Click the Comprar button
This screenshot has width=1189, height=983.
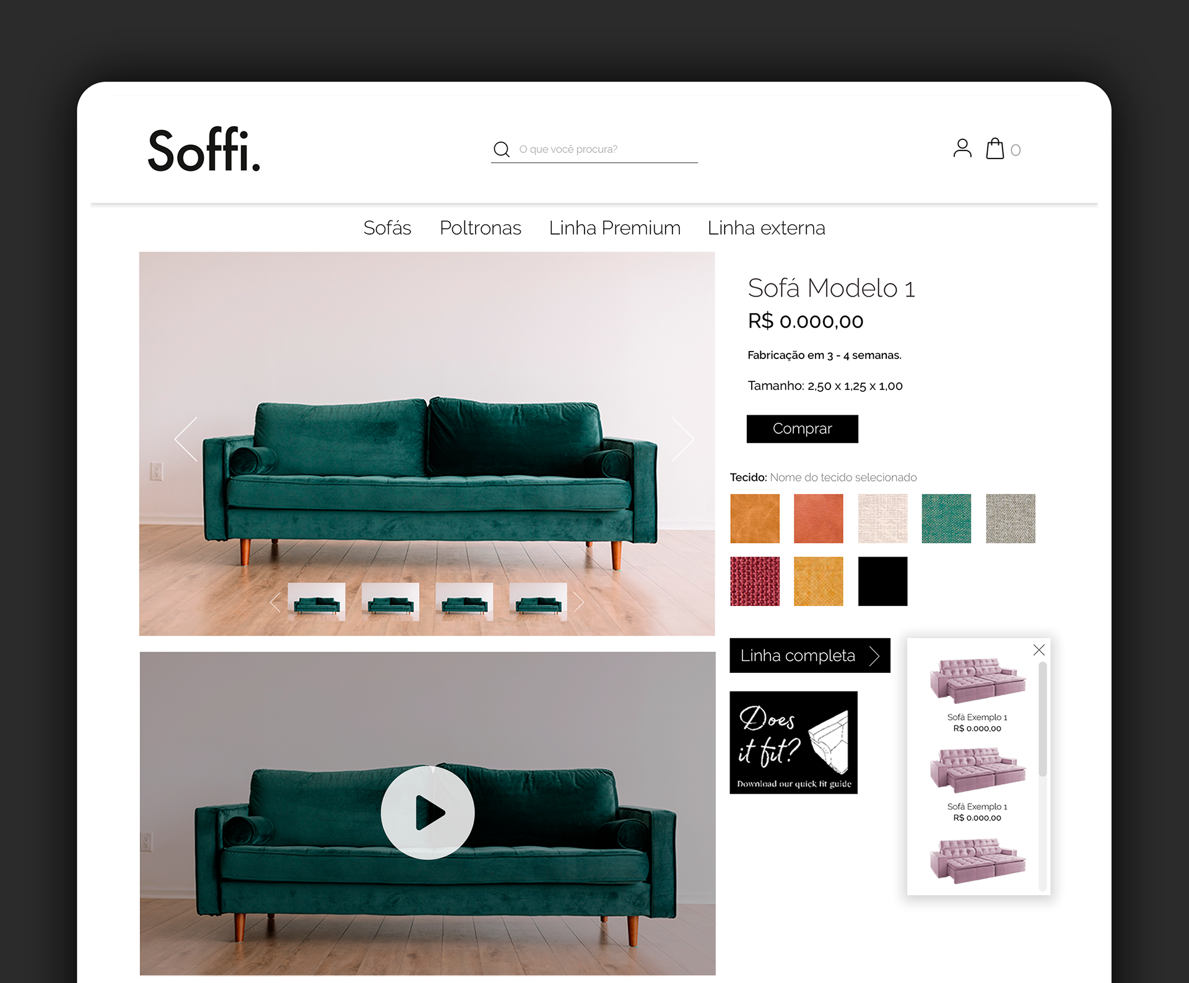[802, 429]
